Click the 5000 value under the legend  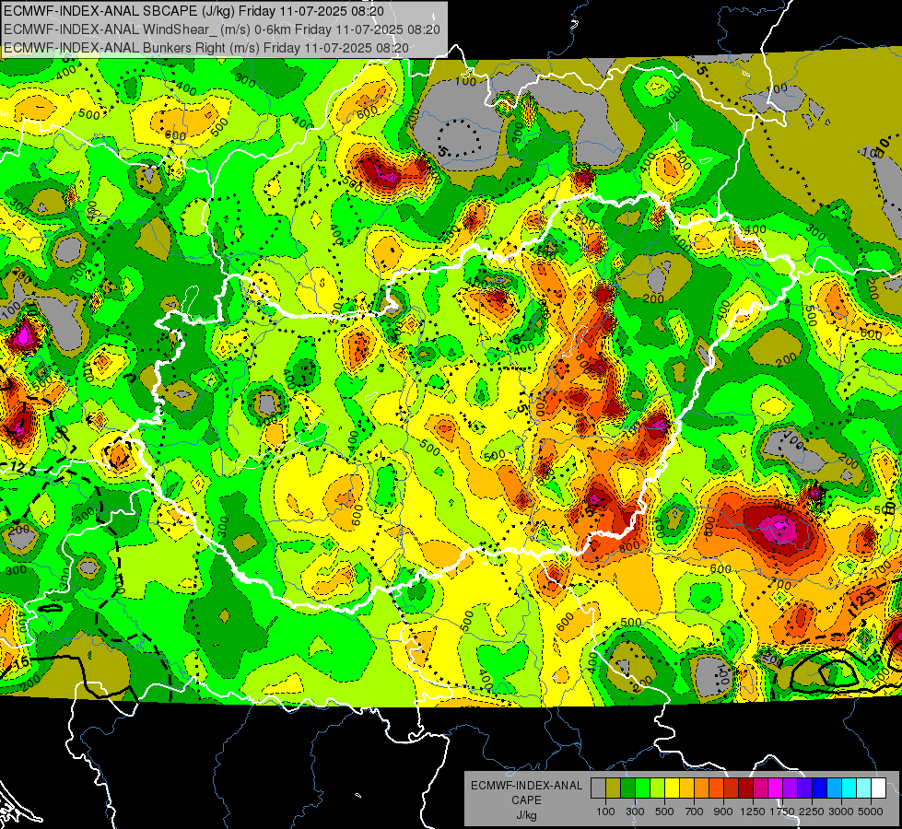point(871,811)
